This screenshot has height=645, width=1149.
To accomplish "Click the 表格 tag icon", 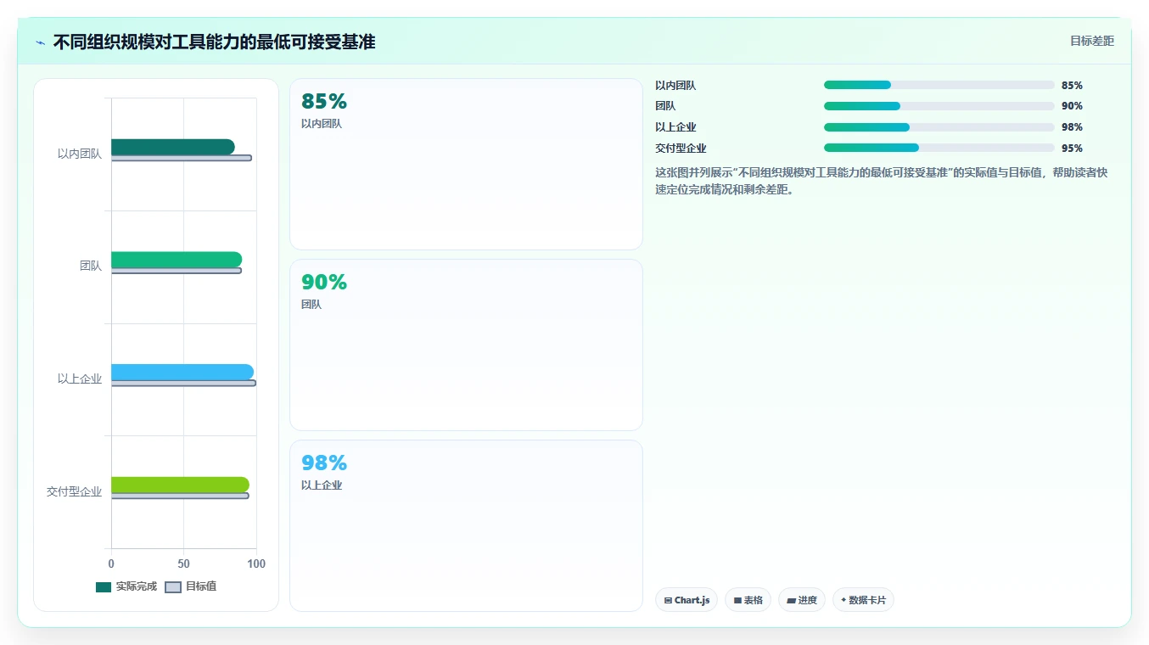I will [x=737, y=601].
